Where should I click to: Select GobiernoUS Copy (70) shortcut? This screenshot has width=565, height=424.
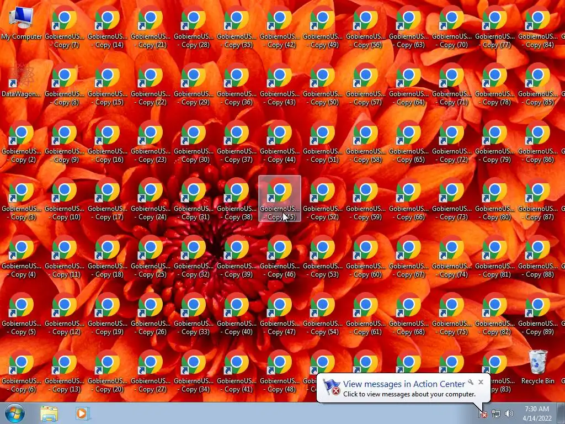click(452, 27)
